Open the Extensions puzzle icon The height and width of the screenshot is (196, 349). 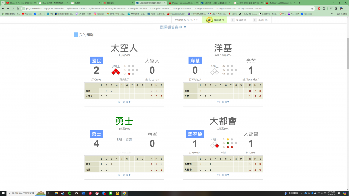pyautogui.click(x=324, y=8)
